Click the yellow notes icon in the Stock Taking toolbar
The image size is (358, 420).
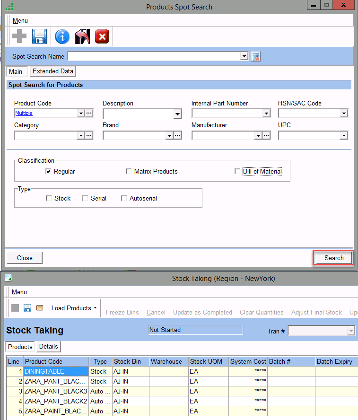click(40, 308)
